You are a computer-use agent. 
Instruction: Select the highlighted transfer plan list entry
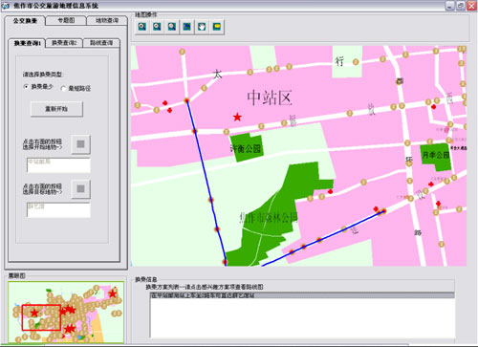302,295
